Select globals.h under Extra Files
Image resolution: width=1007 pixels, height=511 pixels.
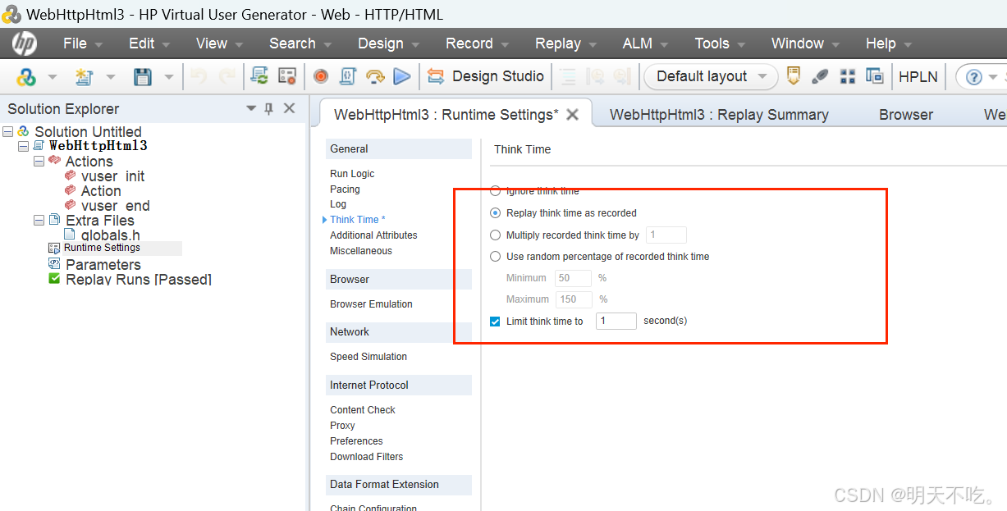(x=110, y=235)
